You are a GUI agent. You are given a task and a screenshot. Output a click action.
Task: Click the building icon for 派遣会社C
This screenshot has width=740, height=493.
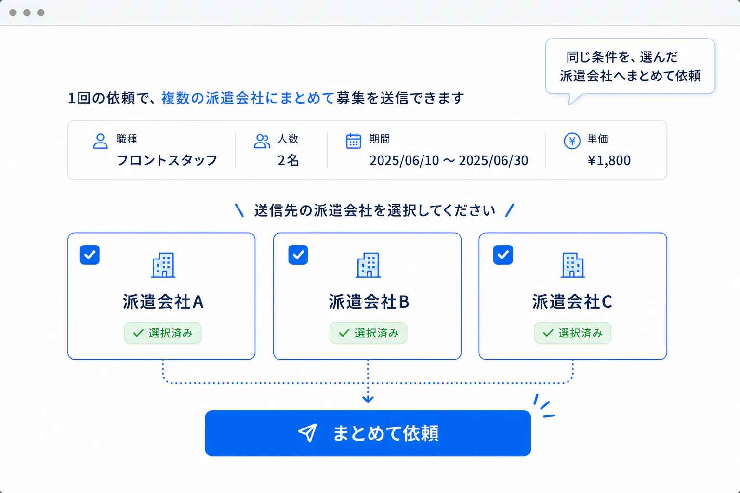tap(573, 265)
